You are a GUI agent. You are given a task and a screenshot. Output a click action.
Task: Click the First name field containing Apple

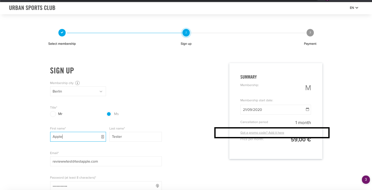78,137
